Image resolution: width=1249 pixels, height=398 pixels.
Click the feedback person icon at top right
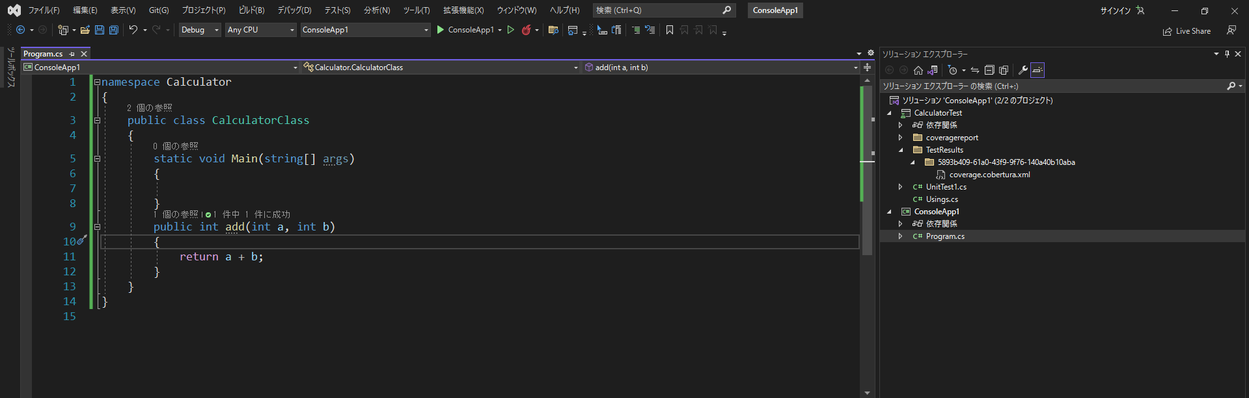(x=1231, y=31)
